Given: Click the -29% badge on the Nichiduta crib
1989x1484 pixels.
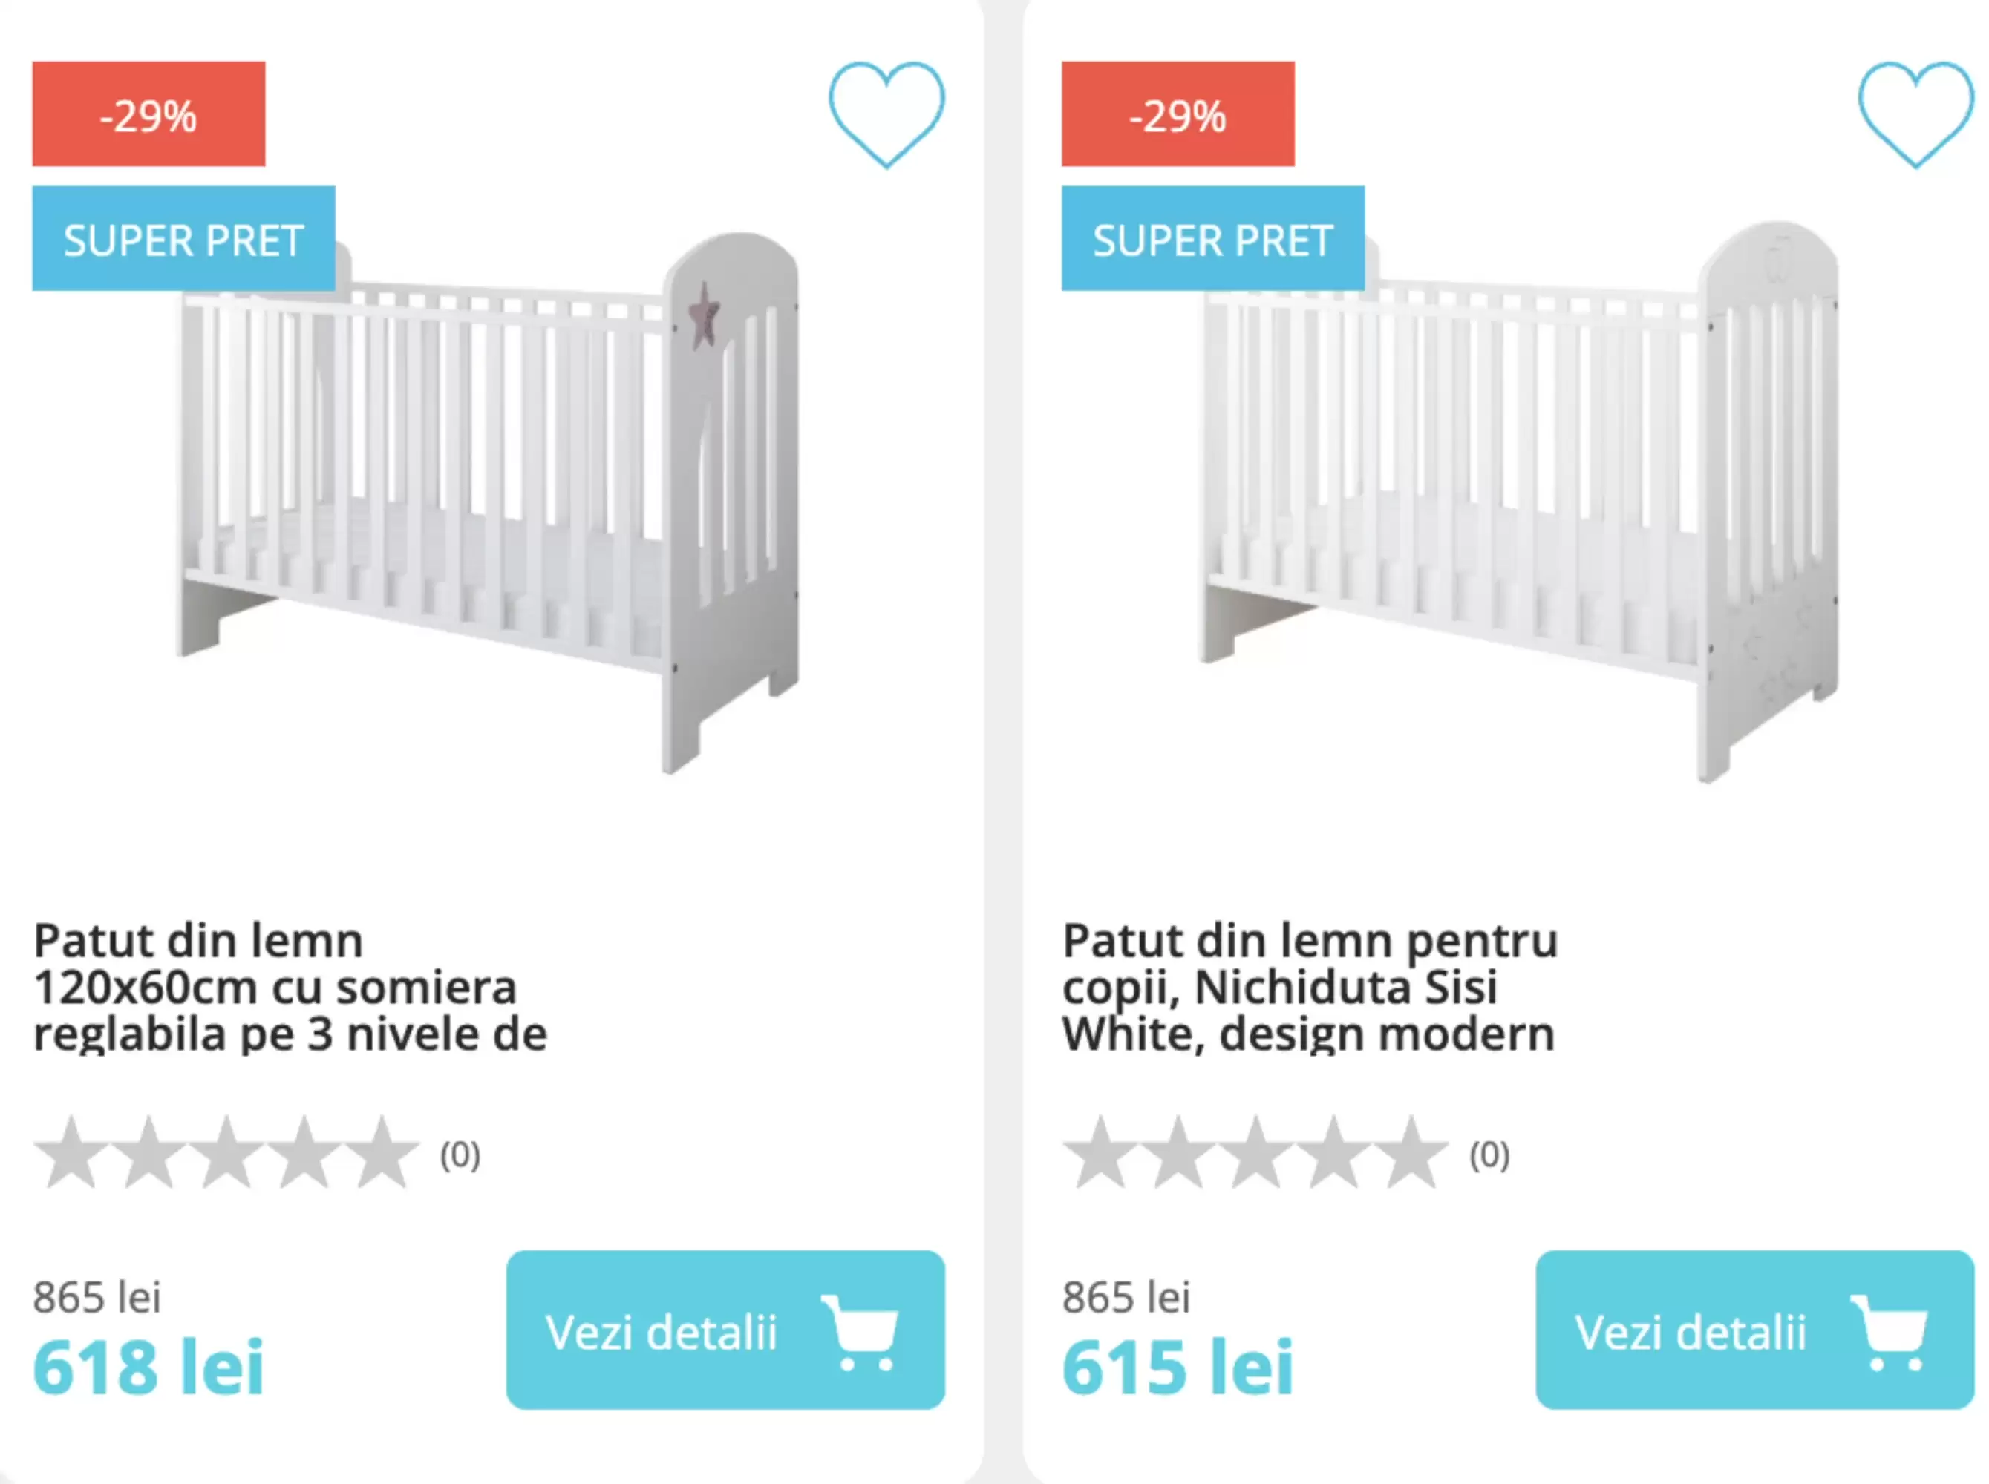Looking at the screenshot, I should pyautogui.click(x=1178, y=114).
